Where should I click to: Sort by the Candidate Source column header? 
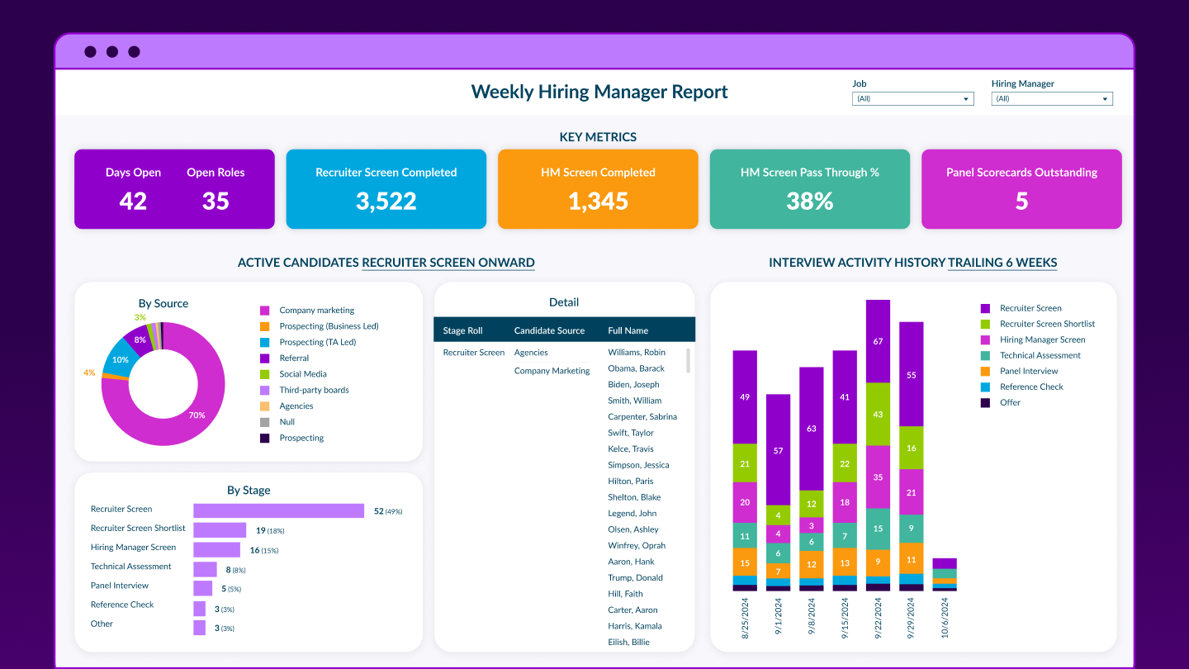[x=549, y=330]
